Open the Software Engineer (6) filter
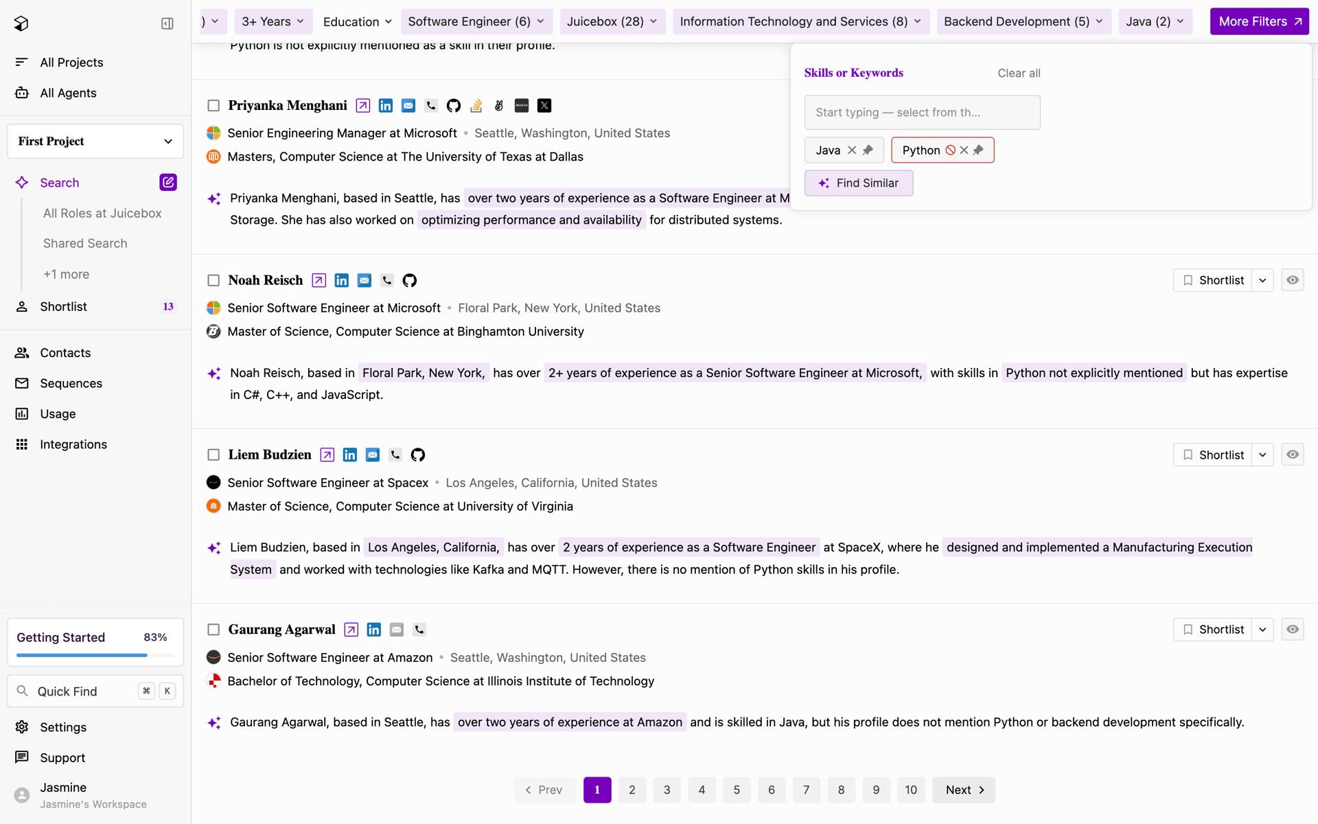This screenshot has height=824, width=1318. click(477, 22)
